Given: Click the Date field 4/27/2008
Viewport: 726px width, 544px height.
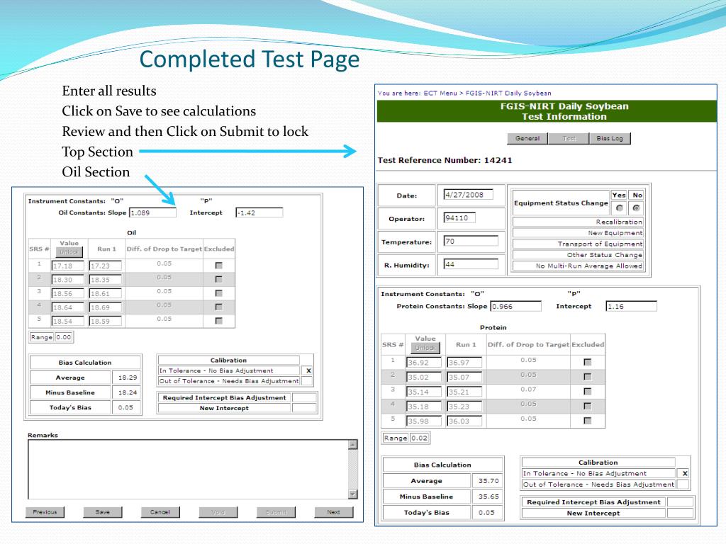Looking at the screenshot, I should click(x=468, y=195).
